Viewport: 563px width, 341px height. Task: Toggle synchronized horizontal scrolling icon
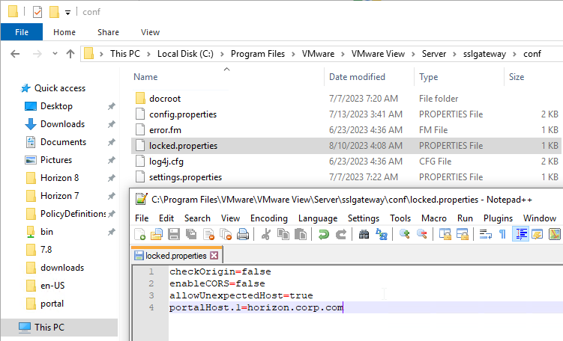[x=463, y=235]
